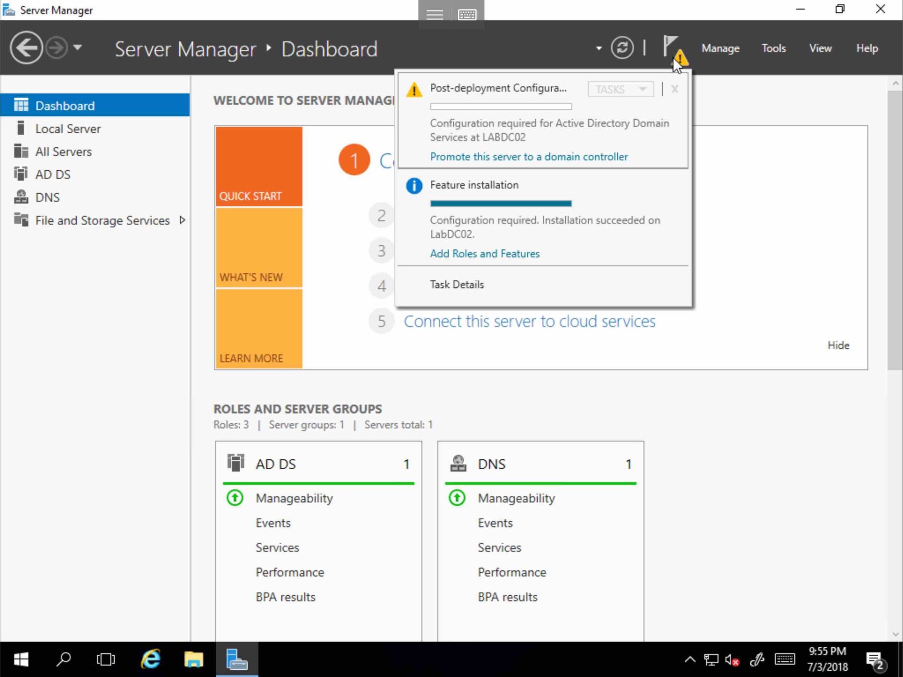Open Manageability in the AD DS tile
This screenshot has height=677, width=903.
[x=294, y=498]
